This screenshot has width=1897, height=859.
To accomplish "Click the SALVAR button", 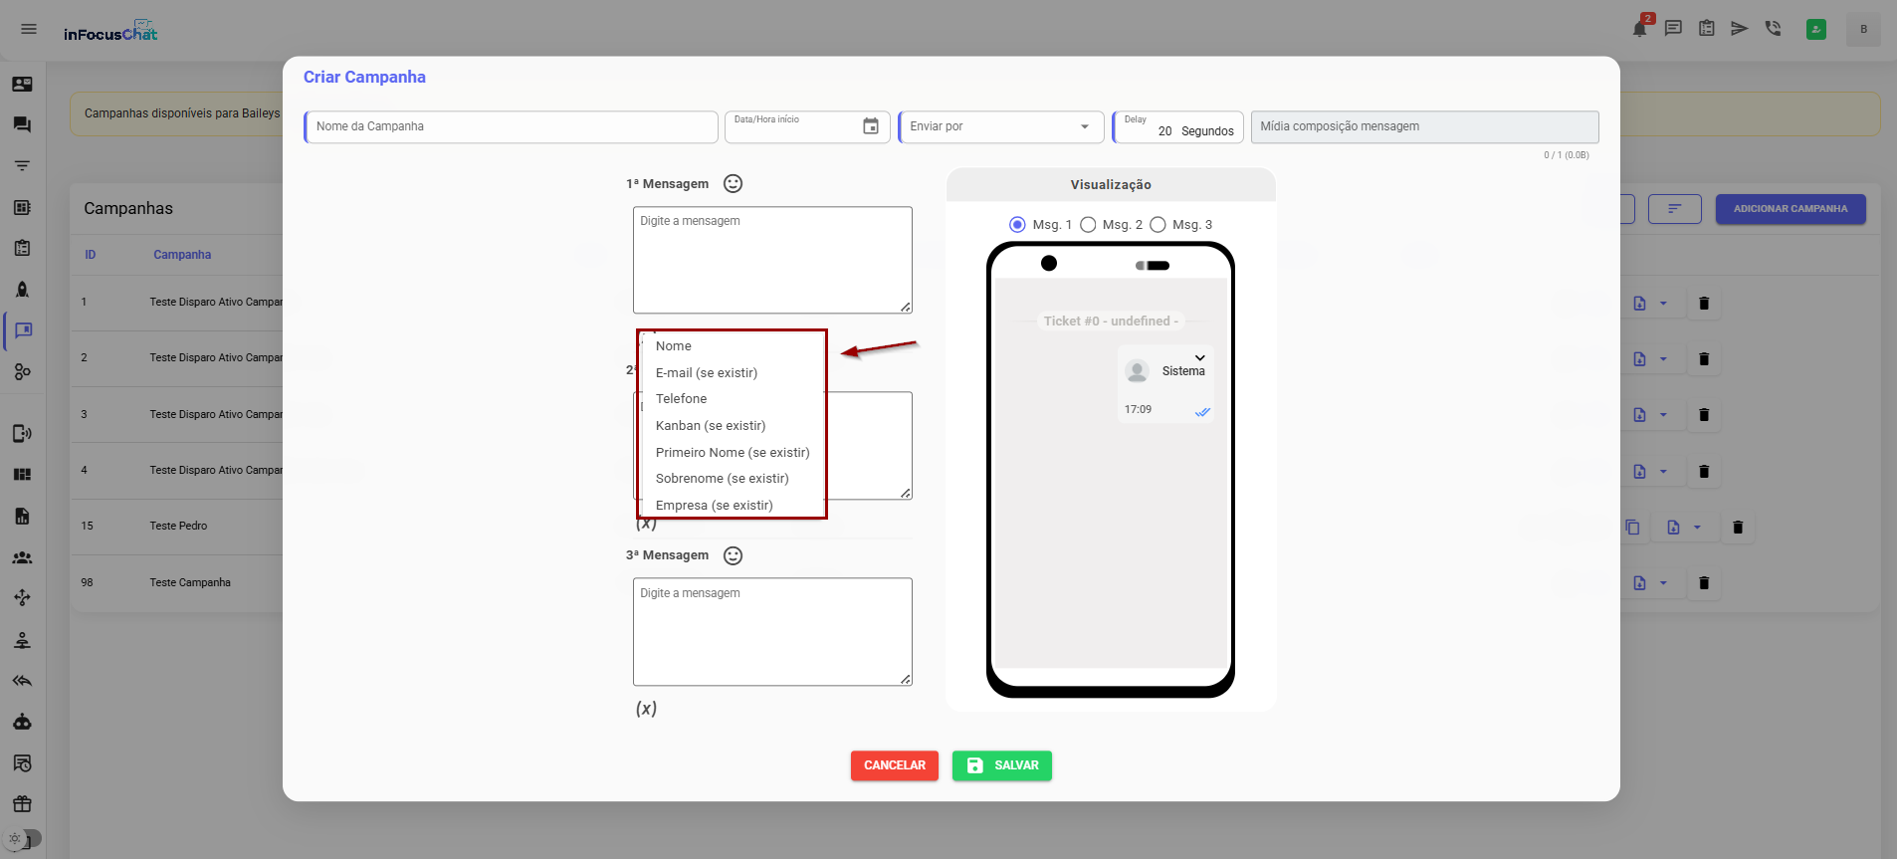I will click(x=1001, y=765).
